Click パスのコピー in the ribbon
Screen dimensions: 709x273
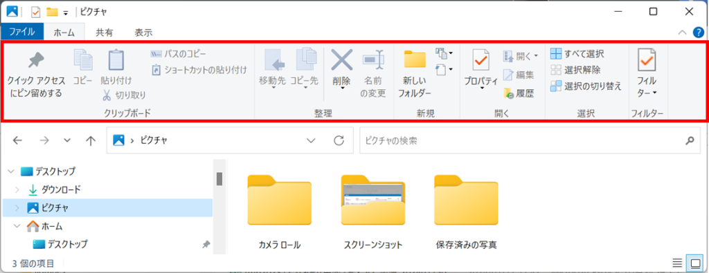coord(178,54)
